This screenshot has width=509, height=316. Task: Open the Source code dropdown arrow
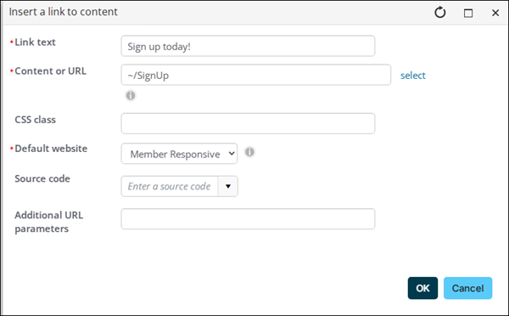click(x=228, y=186)
